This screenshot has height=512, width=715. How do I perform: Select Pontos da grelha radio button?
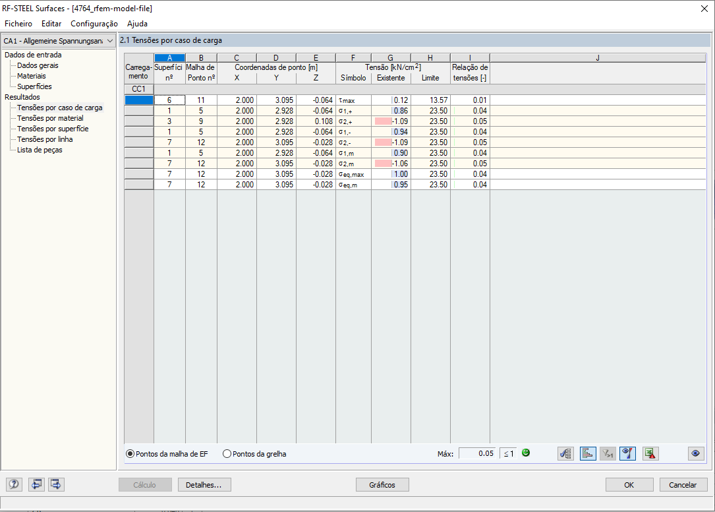(227, 454)
